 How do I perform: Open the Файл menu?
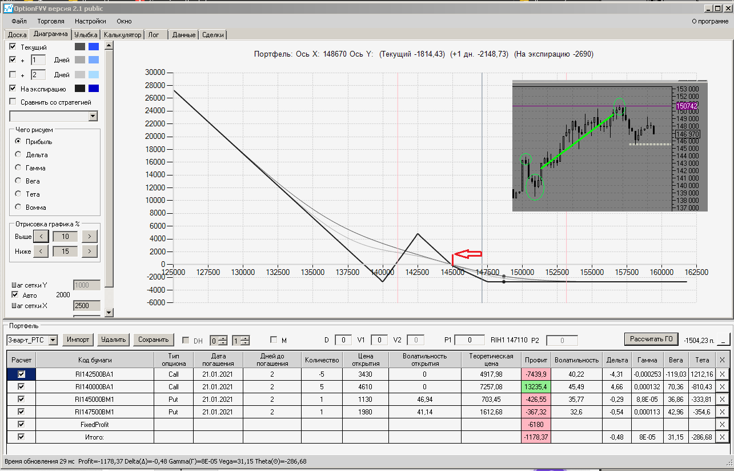tap(19, 21)
